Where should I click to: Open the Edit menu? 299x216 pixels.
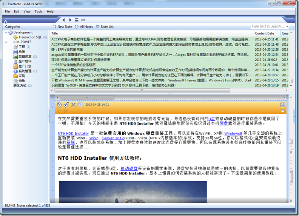pyautogui.click(x=17, y=12)
